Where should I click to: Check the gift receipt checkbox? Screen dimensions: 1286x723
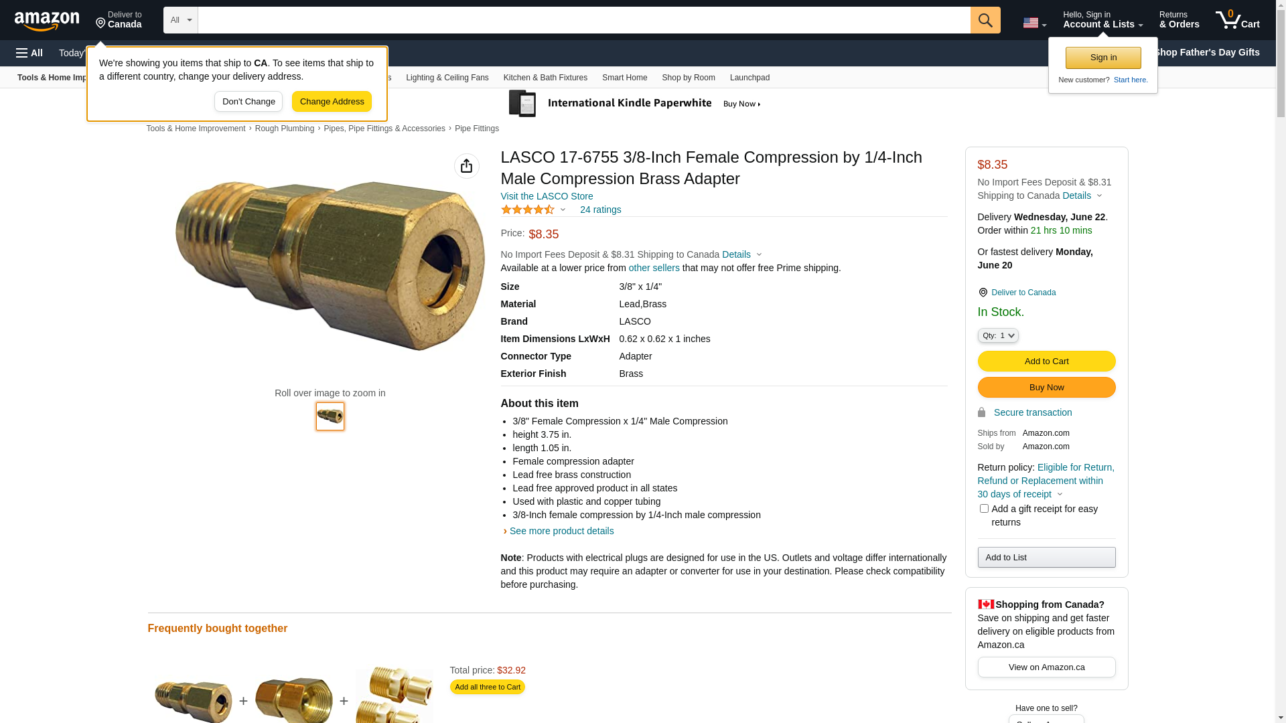coord(984,509)
